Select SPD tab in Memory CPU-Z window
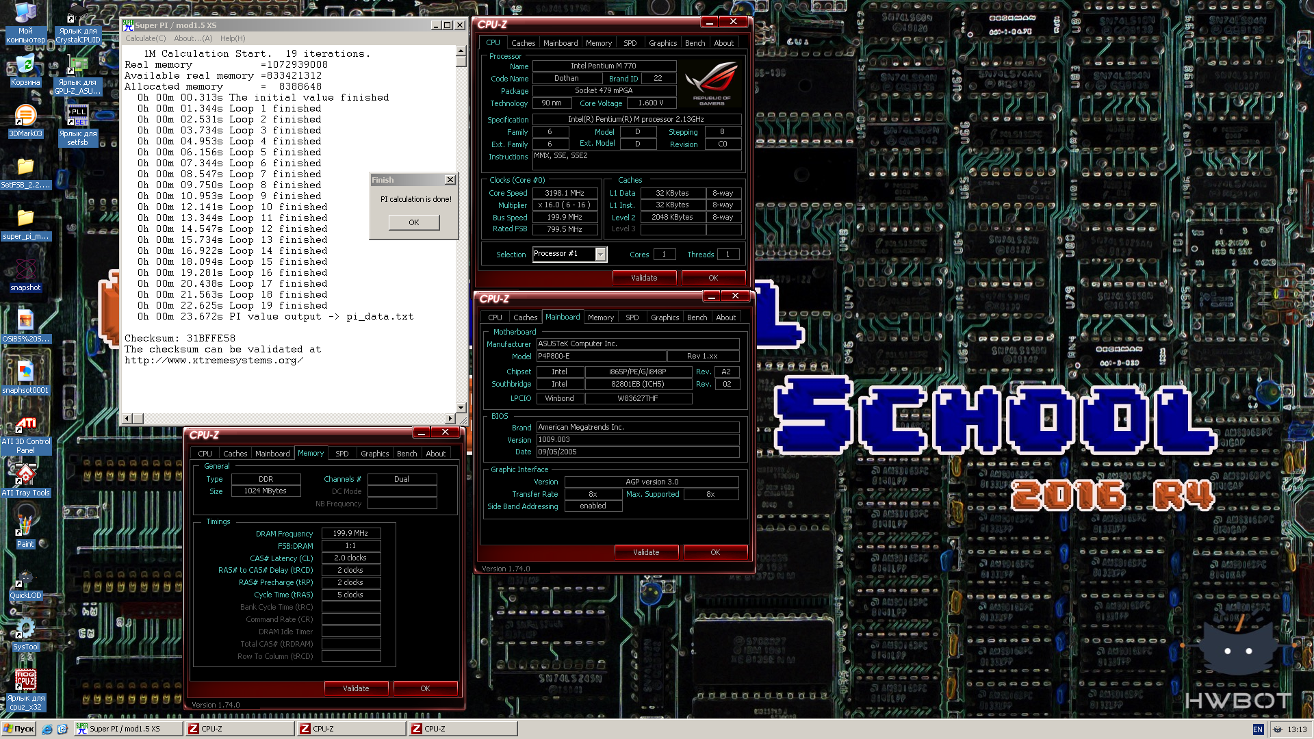 tap(342, 454)
